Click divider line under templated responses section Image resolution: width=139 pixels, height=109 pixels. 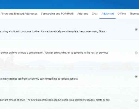[69, 40]
